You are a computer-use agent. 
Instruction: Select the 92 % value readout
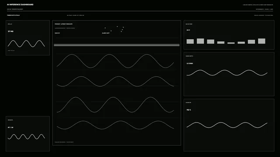(189, 110)
